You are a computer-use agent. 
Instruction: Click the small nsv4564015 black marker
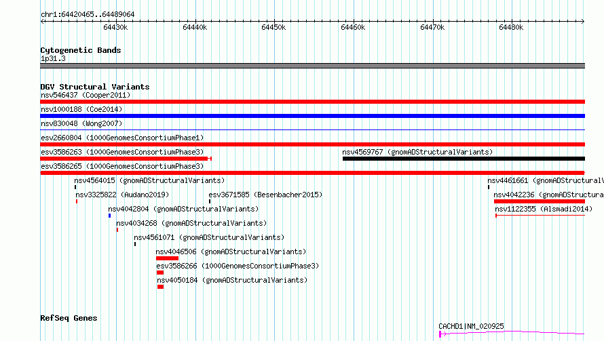click(x=75, y=187)
